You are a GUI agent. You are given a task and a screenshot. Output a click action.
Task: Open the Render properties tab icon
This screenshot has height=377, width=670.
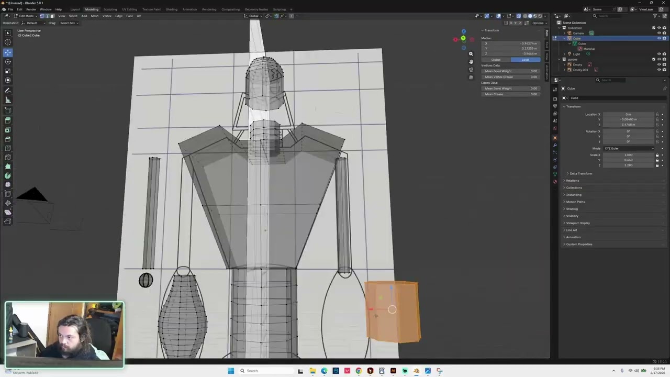click(x=555, y=98)
